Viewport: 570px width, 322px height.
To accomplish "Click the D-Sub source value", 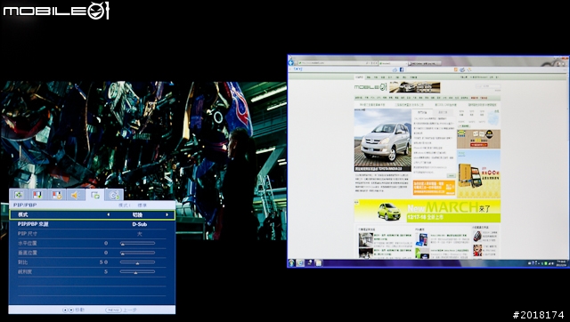I will (x=140, y=224).
